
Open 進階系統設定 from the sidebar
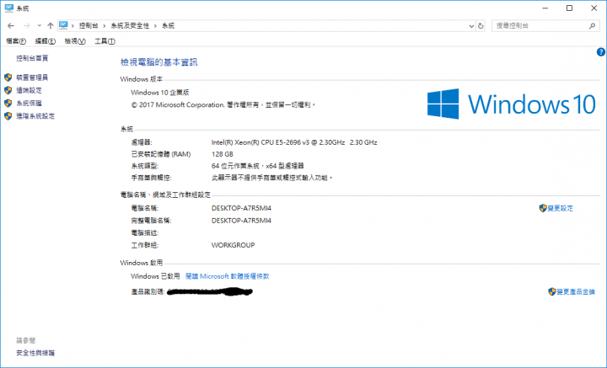pos(35,116)
